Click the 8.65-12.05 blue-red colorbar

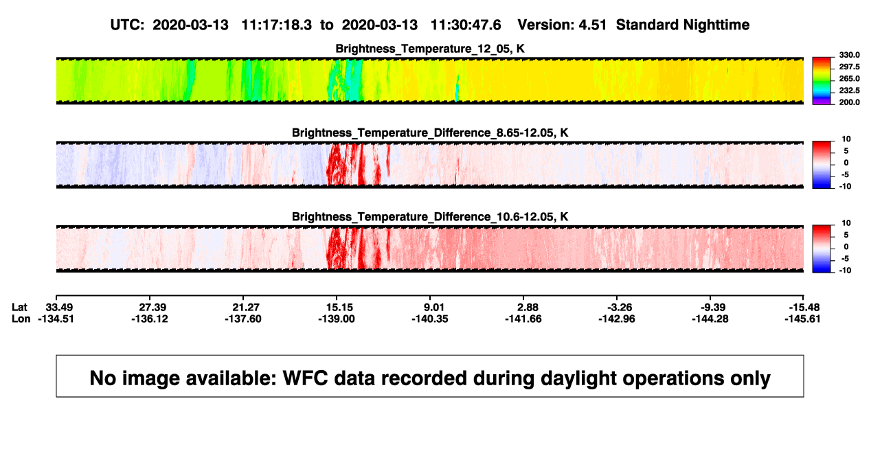[x=822, y=165]
